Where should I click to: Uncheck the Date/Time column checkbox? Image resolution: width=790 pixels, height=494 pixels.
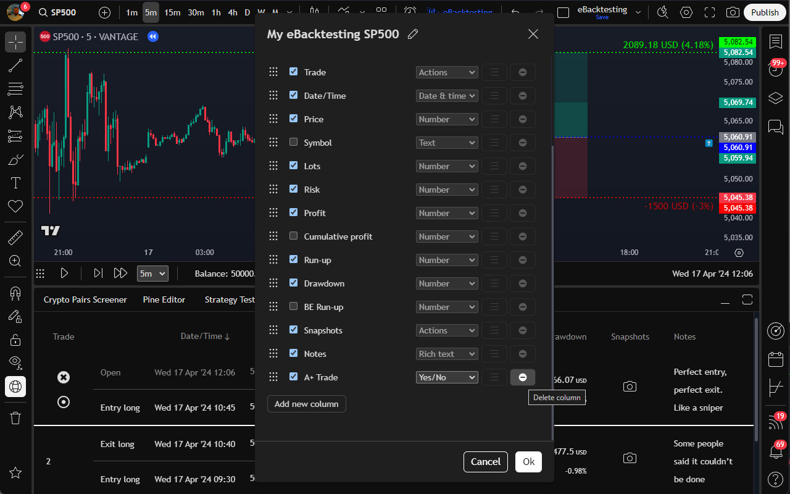(293, 95)
